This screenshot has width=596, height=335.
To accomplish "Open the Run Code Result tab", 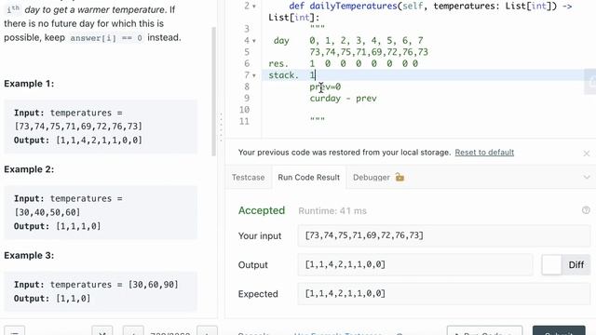I will click(x=308, y=178).
